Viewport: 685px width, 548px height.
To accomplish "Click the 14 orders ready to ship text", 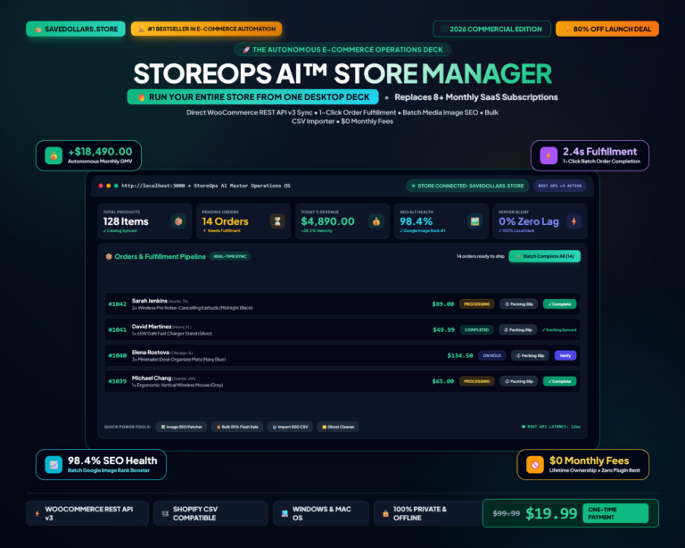I will 480,256.
